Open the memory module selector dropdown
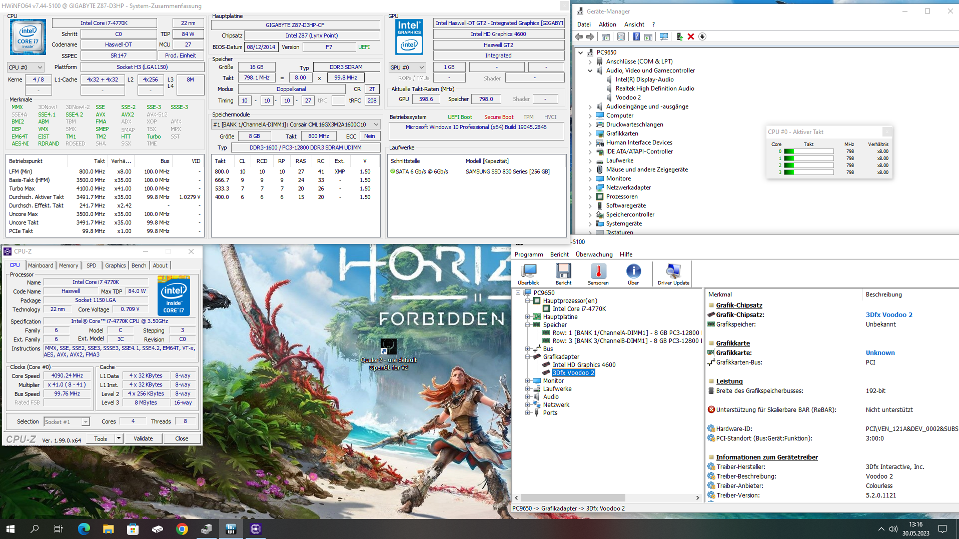This screenshot has height=539, width=959. coord(296,124)
